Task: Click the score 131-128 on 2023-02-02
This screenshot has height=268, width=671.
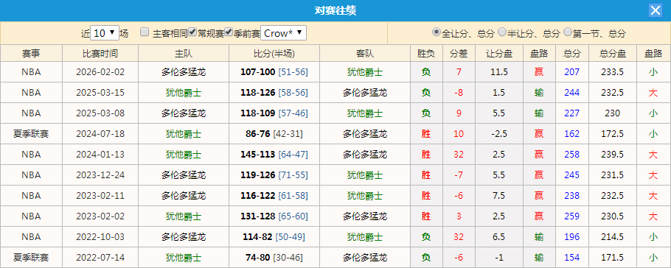Action: pos(258,216)
